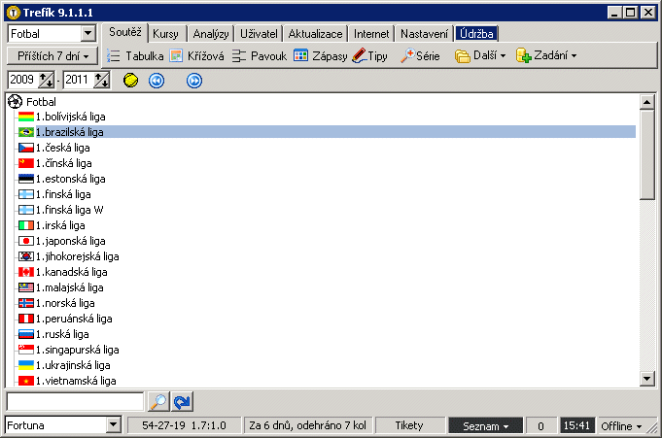Viewport: 662px width, 438px height.
Task: Click the yellow ball season icon
Action: click(130, 81)
